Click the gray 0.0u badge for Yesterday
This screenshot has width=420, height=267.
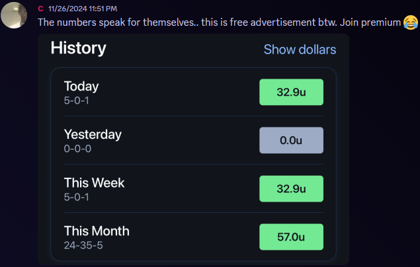(x=291, y=140)
